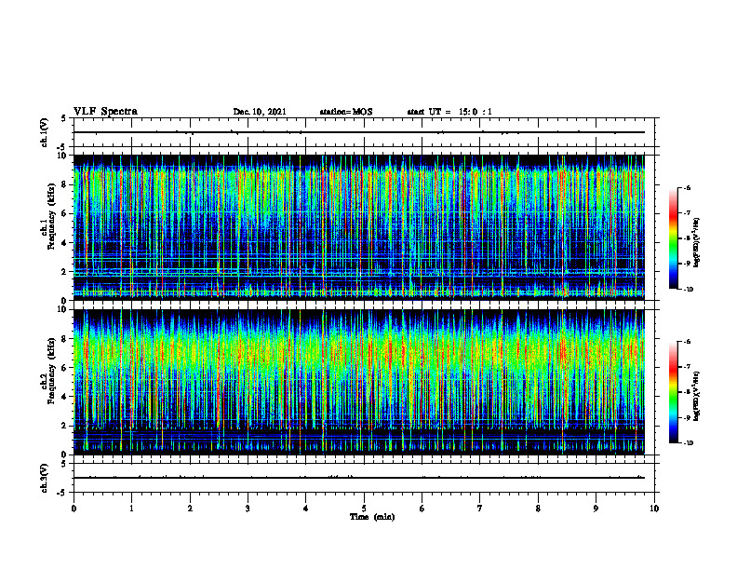
Task: Select the "start UT = 15: 0 : 1" text
Action: pos(449,112)
